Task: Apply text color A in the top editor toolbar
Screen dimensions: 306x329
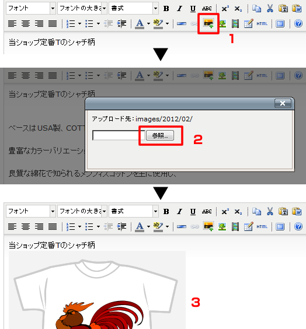Action: coord(140,24)
